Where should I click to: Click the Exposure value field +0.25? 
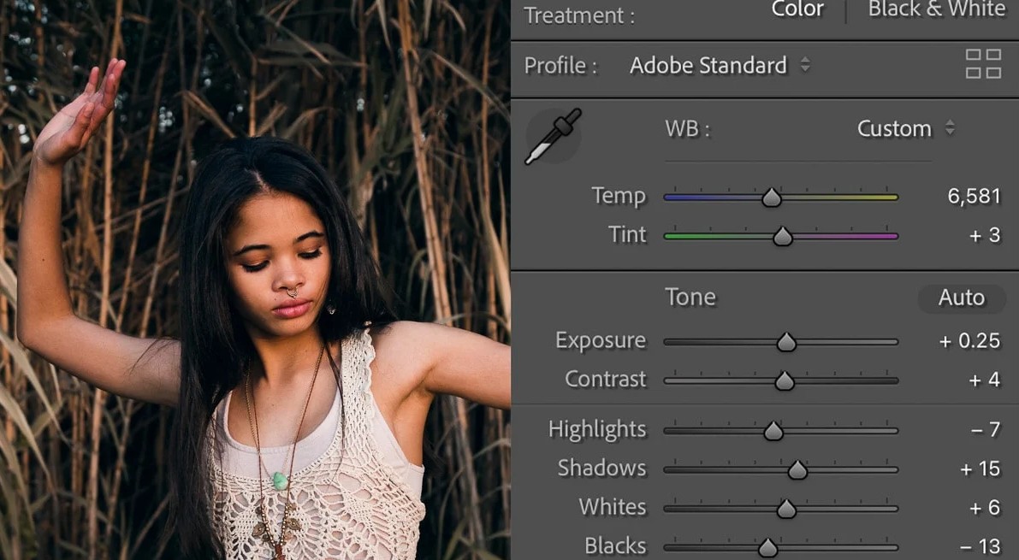coord(969,340)
